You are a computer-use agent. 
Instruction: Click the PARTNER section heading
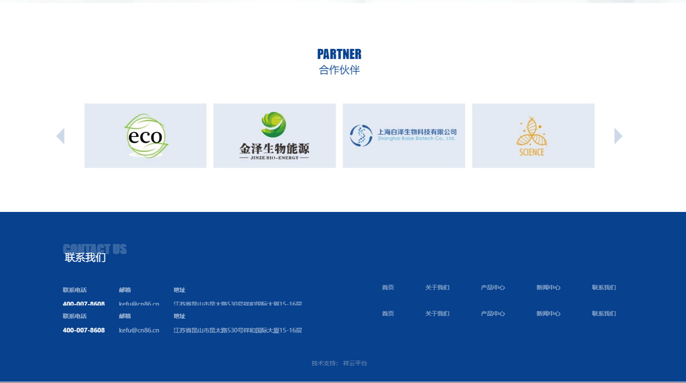339,54
